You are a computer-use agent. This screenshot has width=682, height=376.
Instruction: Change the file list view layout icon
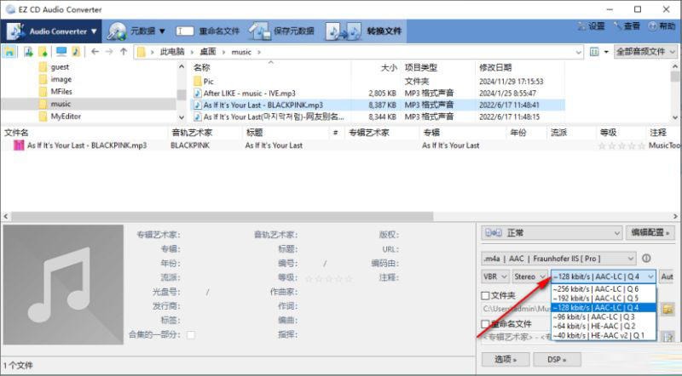point(594,52)
